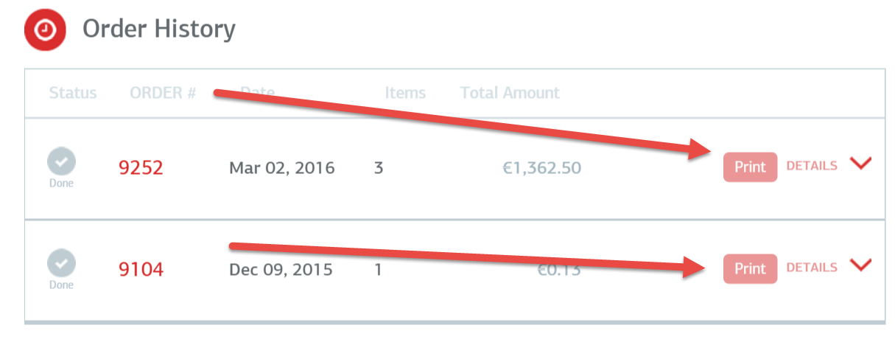
Task: Sort by the ORDER # column header
Action: click(x=163, y=93)
